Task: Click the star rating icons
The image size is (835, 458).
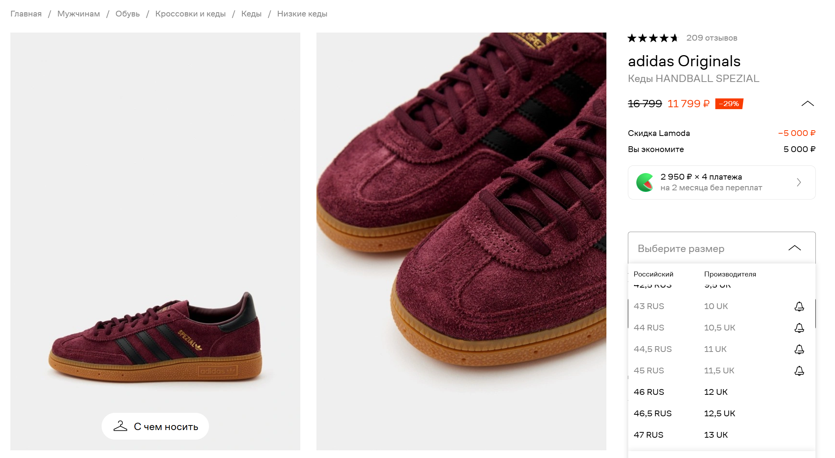Action: click(652, 38)
